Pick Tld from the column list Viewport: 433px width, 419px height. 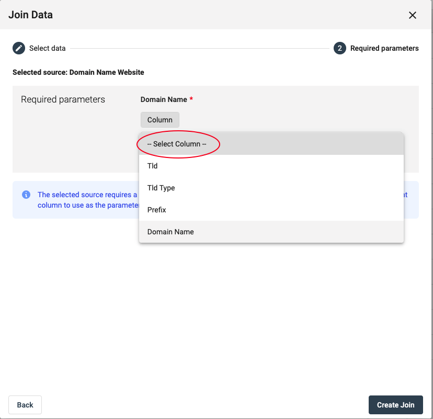pyautogui.click(x=271, y=166)
